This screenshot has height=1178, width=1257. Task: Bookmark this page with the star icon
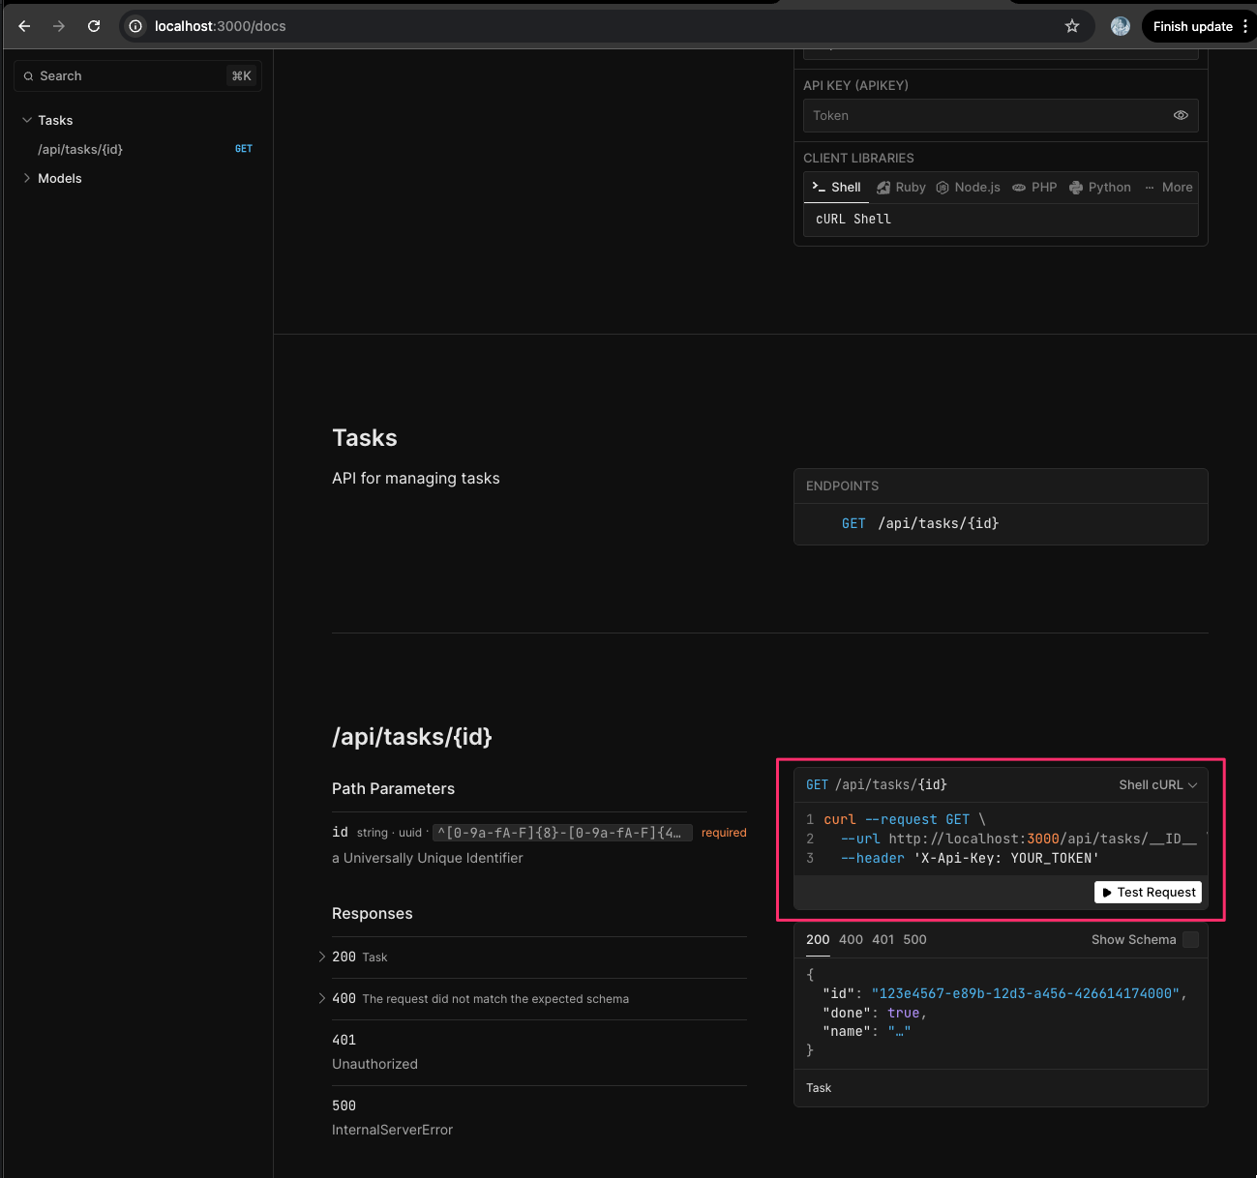coord(1072,26)
